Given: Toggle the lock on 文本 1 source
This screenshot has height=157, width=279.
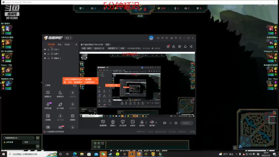Looking at the screenshot, I should 48,50.
